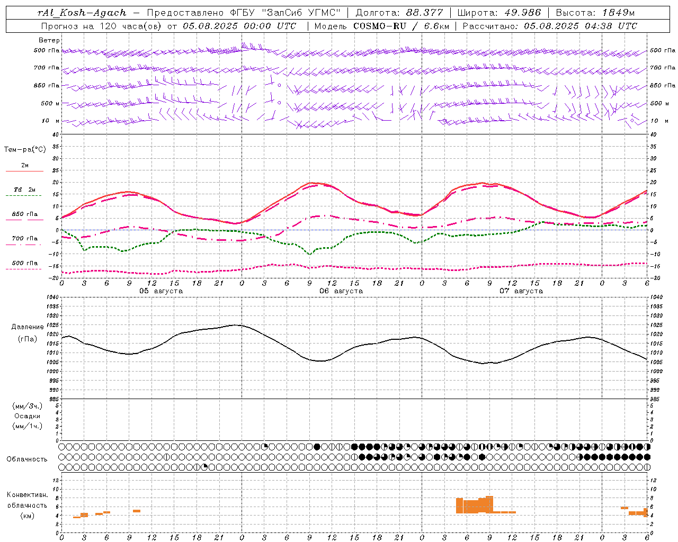Select the model label COSMO-RU / 6.6км
The width and height of the screenshot is (678, 542).
tap(402, 26)
